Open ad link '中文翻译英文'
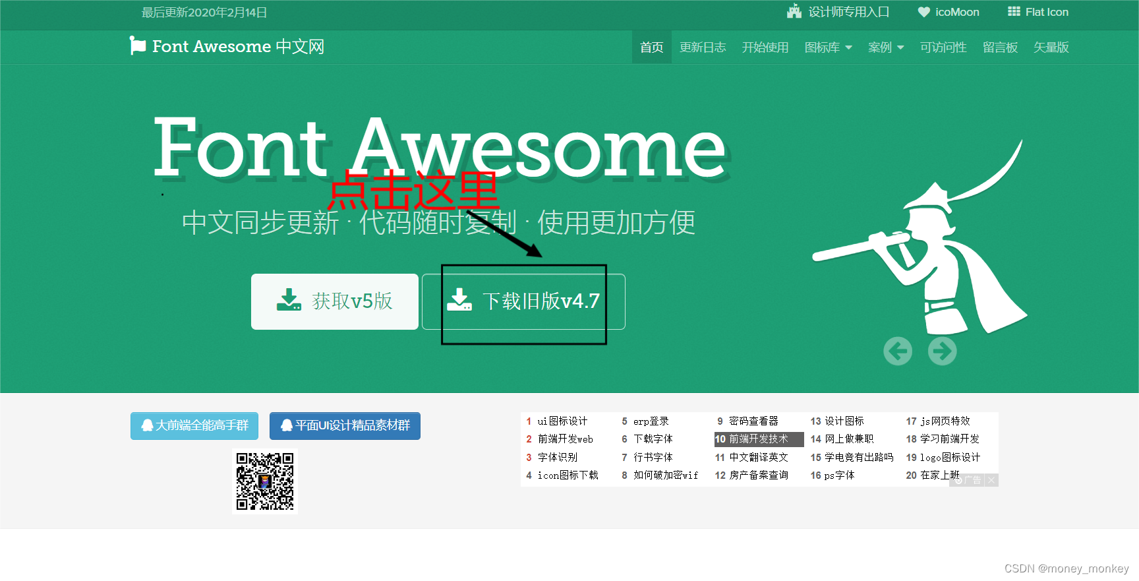The image size is (1139, 581). 759,457
